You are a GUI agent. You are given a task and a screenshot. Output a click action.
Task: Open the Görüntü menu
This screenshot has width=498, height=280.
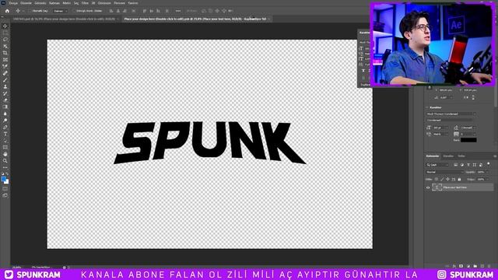[x=40, y=3]
